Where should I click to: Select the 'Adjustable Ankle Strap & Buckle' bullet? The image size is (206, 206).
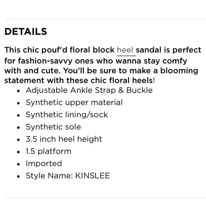point(89,90)
